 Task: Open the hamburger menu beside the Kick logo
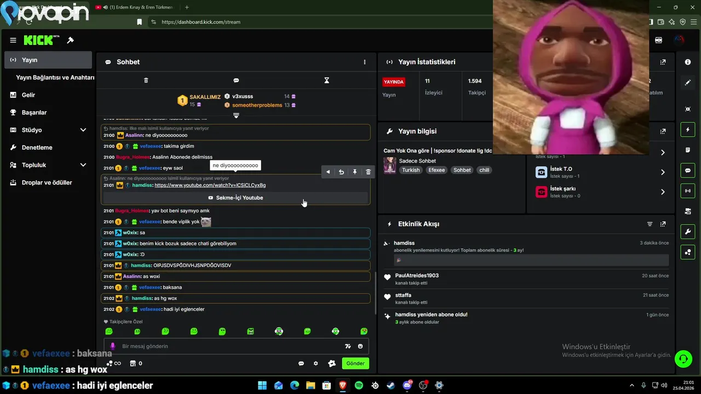point(13,40)
